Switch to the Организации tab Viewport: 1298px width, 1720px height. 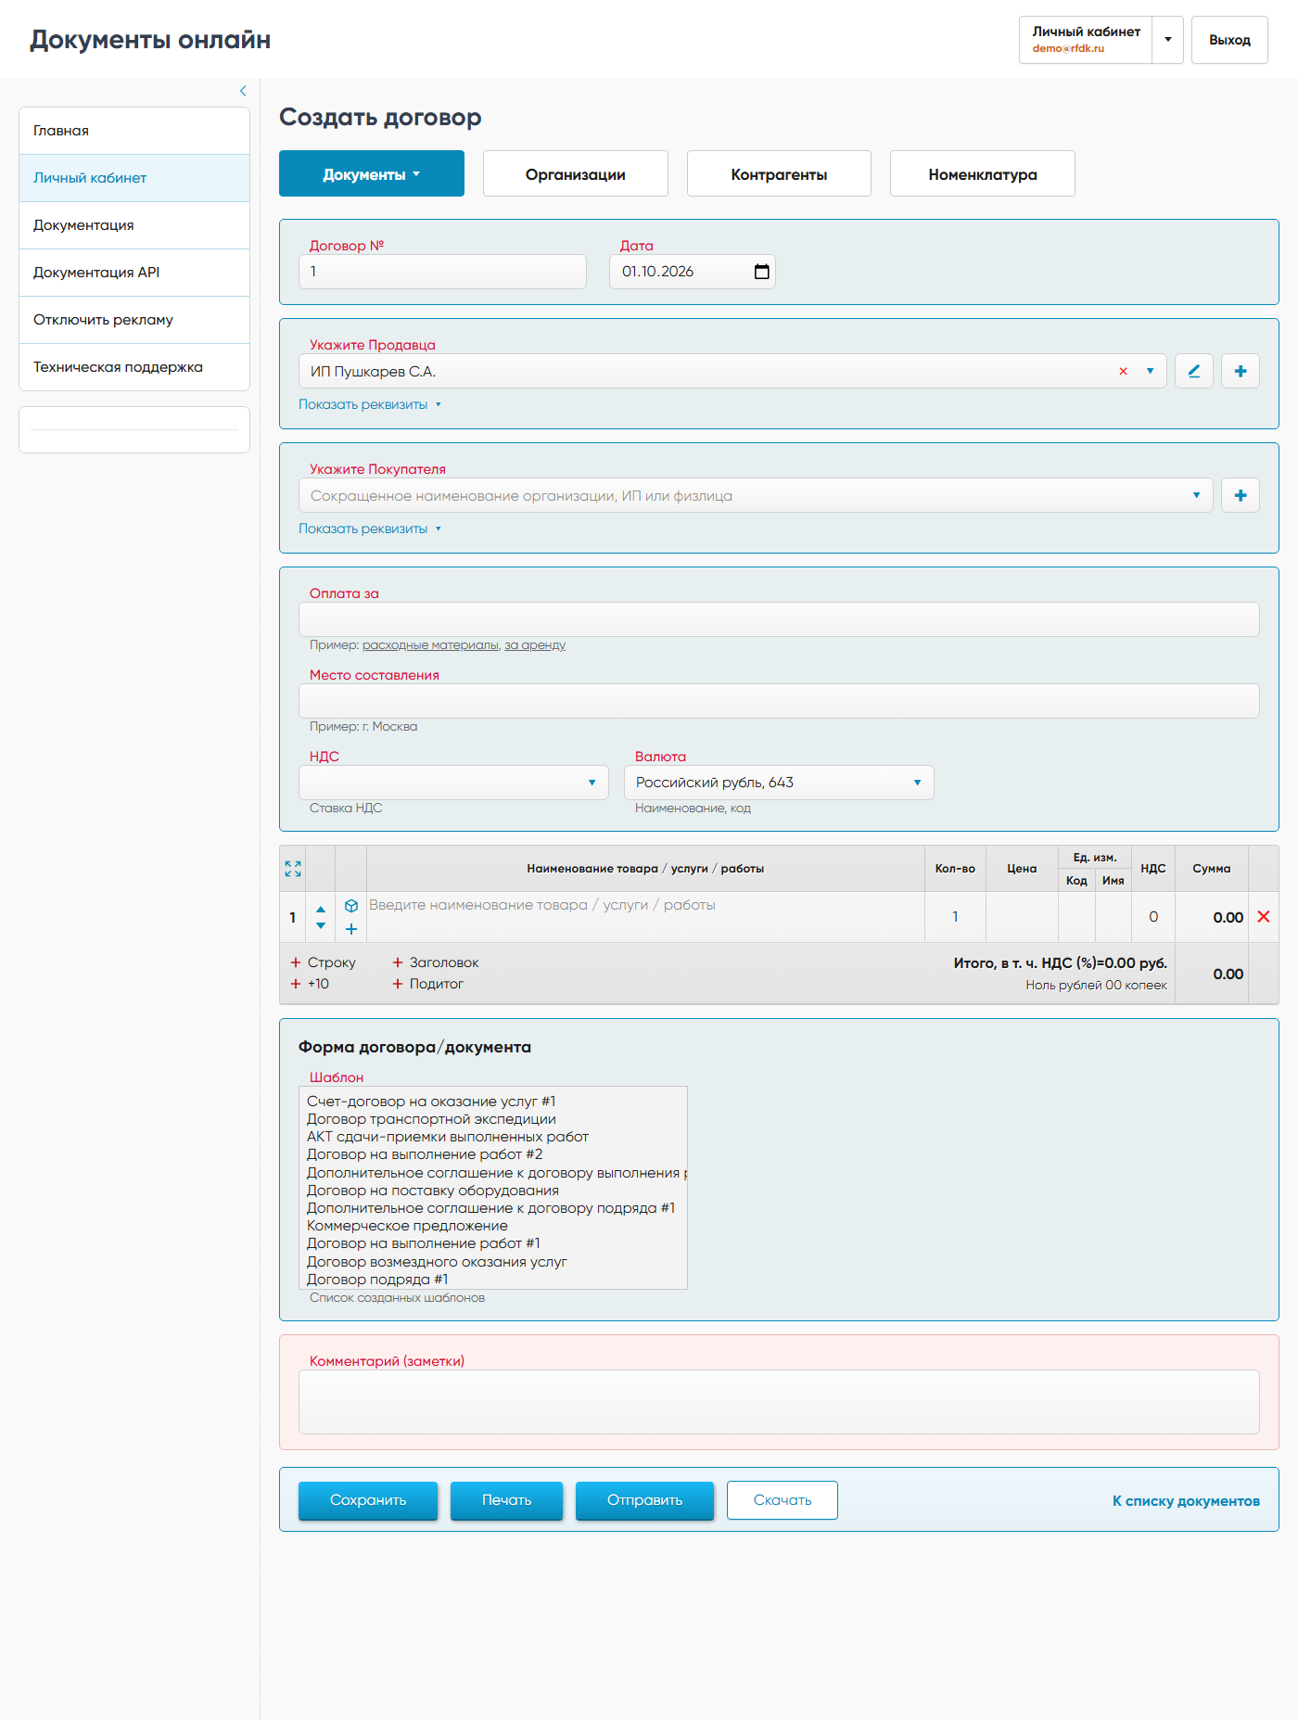576,173
